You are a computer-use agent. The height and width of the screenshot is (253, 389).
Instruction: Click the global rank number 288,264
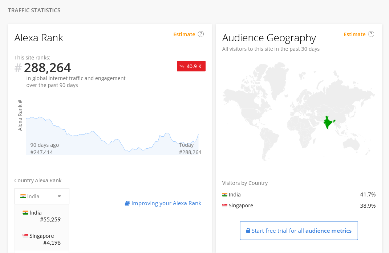click(47, 67)
